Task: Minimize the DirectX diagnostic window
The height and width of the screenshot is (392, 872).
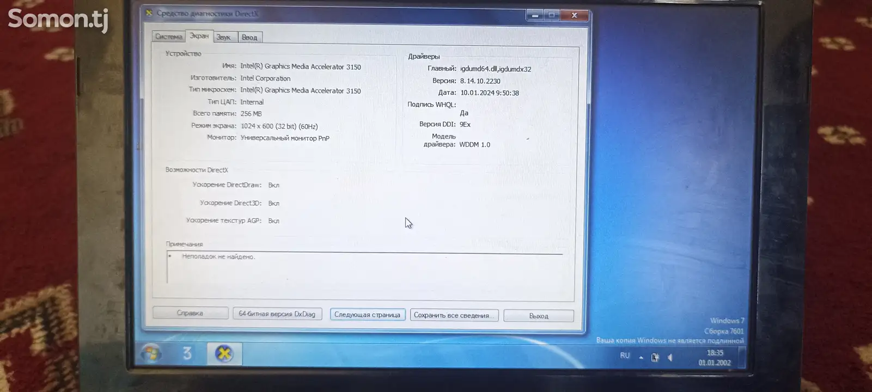Action: click(535, 15)
